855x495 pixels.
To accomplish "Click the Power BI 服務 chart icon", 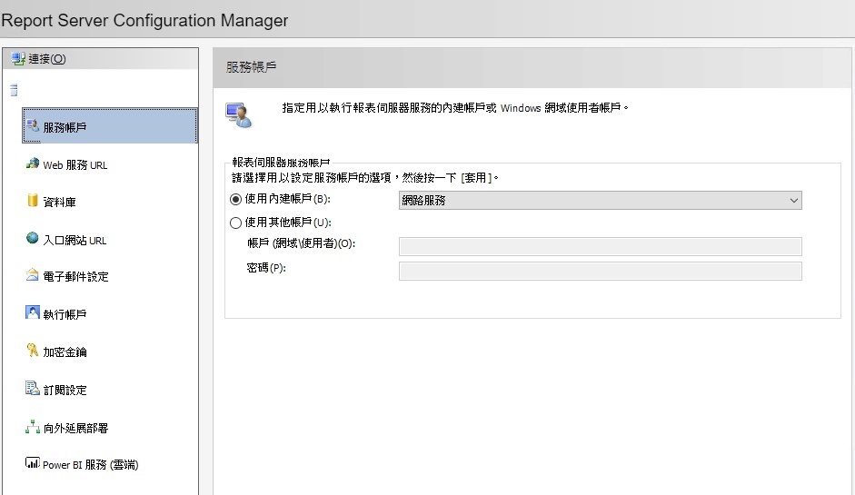I will pyautogui.click(x=34, y=464).
